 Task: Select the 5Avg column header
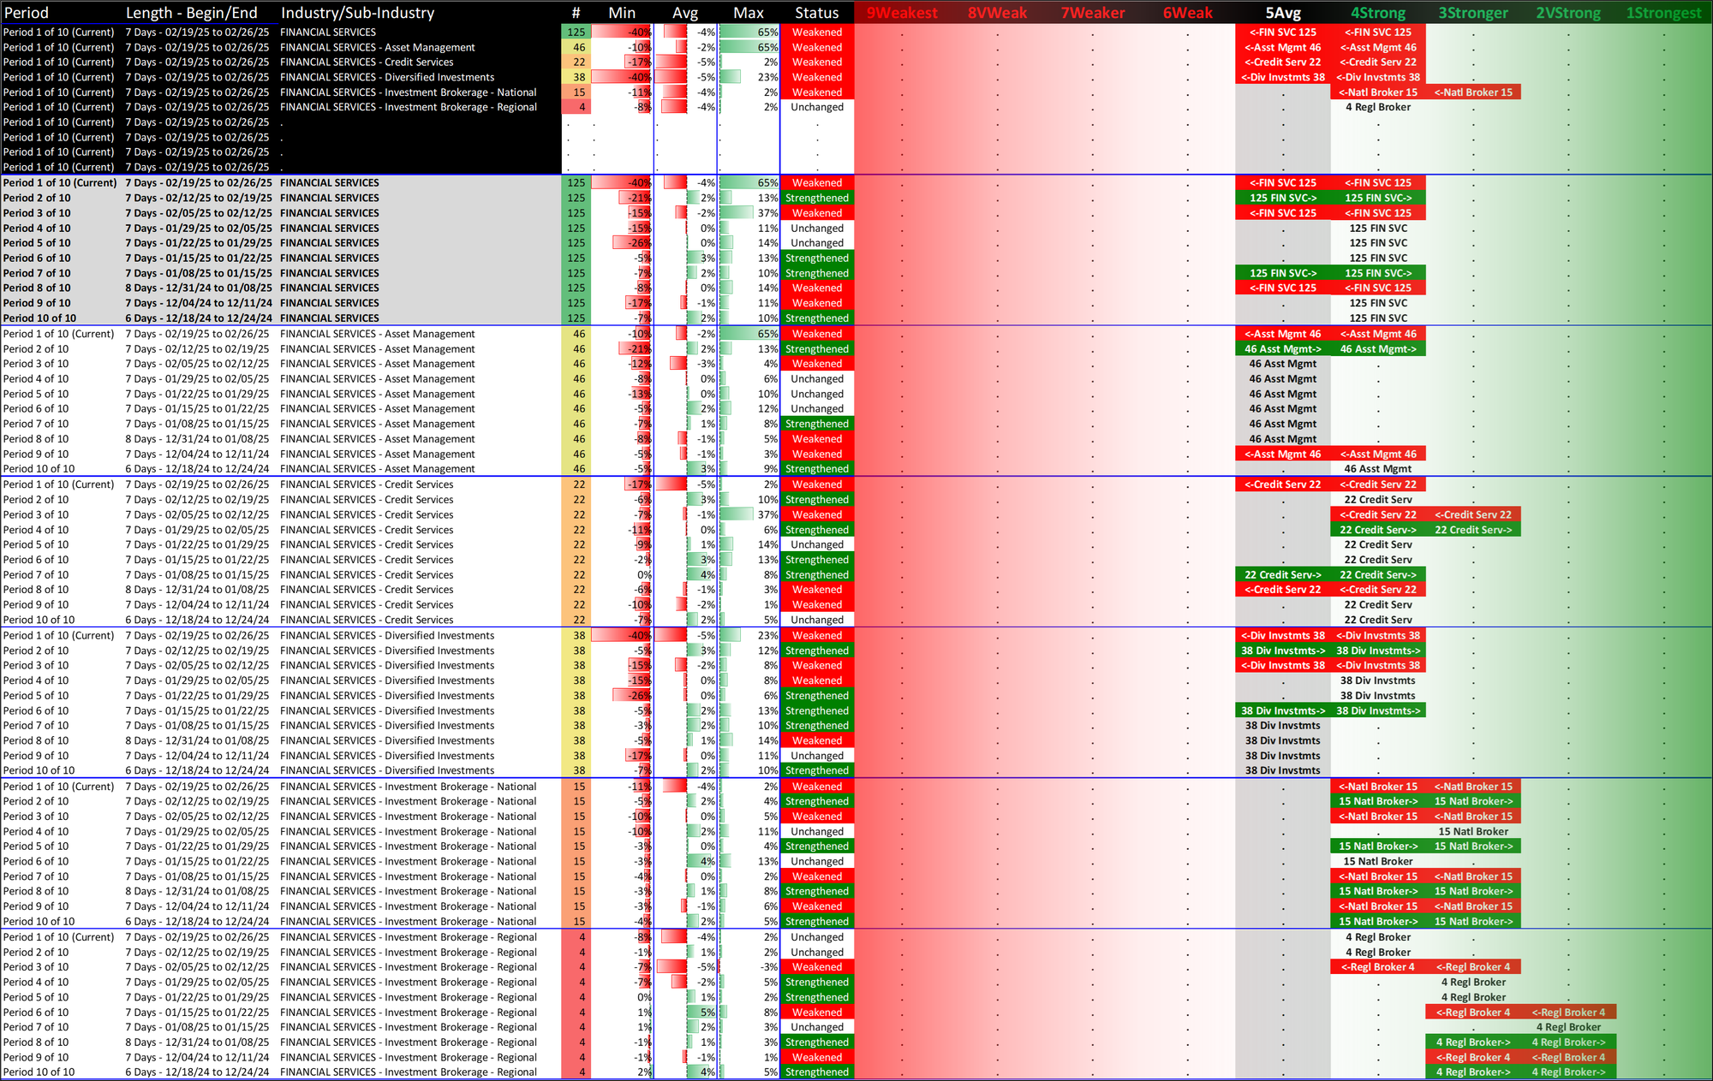coord(1283,13)
